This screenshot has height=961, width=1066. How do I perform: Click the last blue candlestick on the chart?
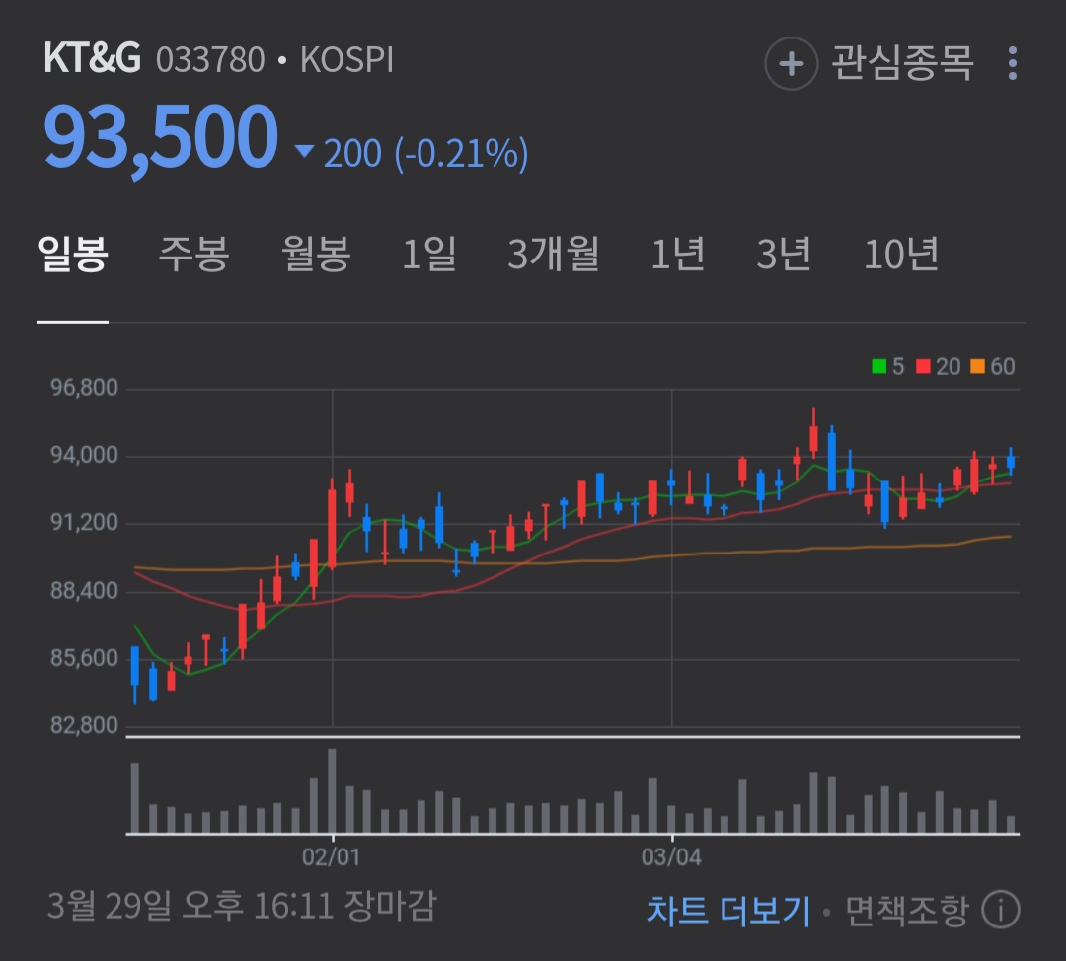[x=1011, y=462]
